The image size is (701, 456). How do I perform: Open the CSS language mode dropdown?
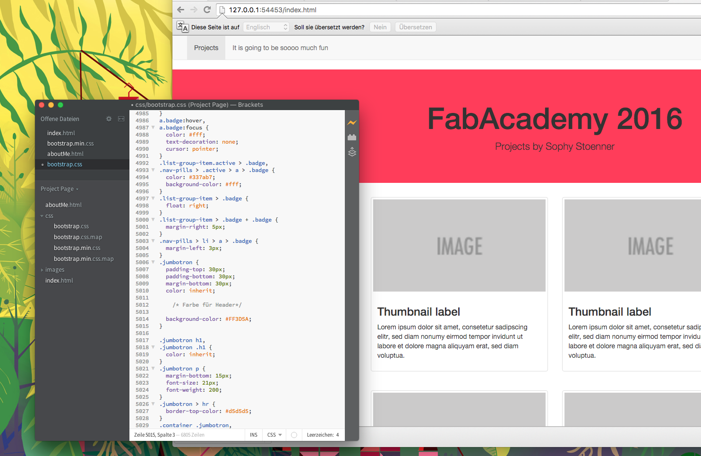click(x=274, y=435)
